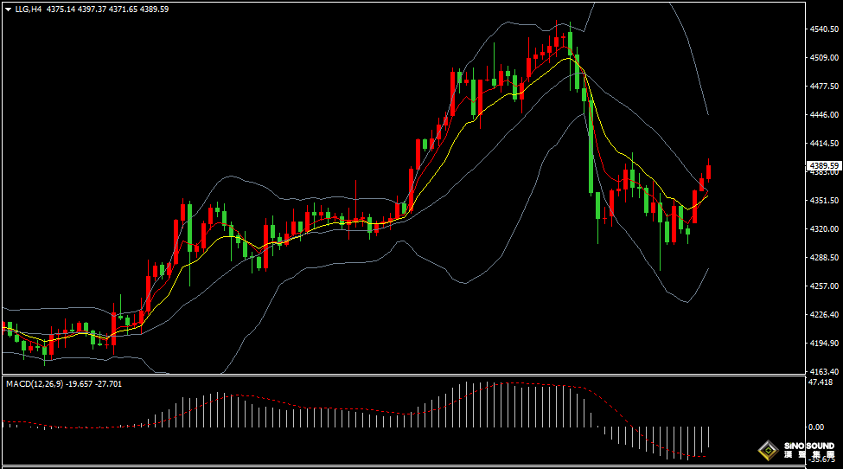Screen dimensions: 843x469
Task: Click the 4540.50 price axis label
Action: coord(823,29)
